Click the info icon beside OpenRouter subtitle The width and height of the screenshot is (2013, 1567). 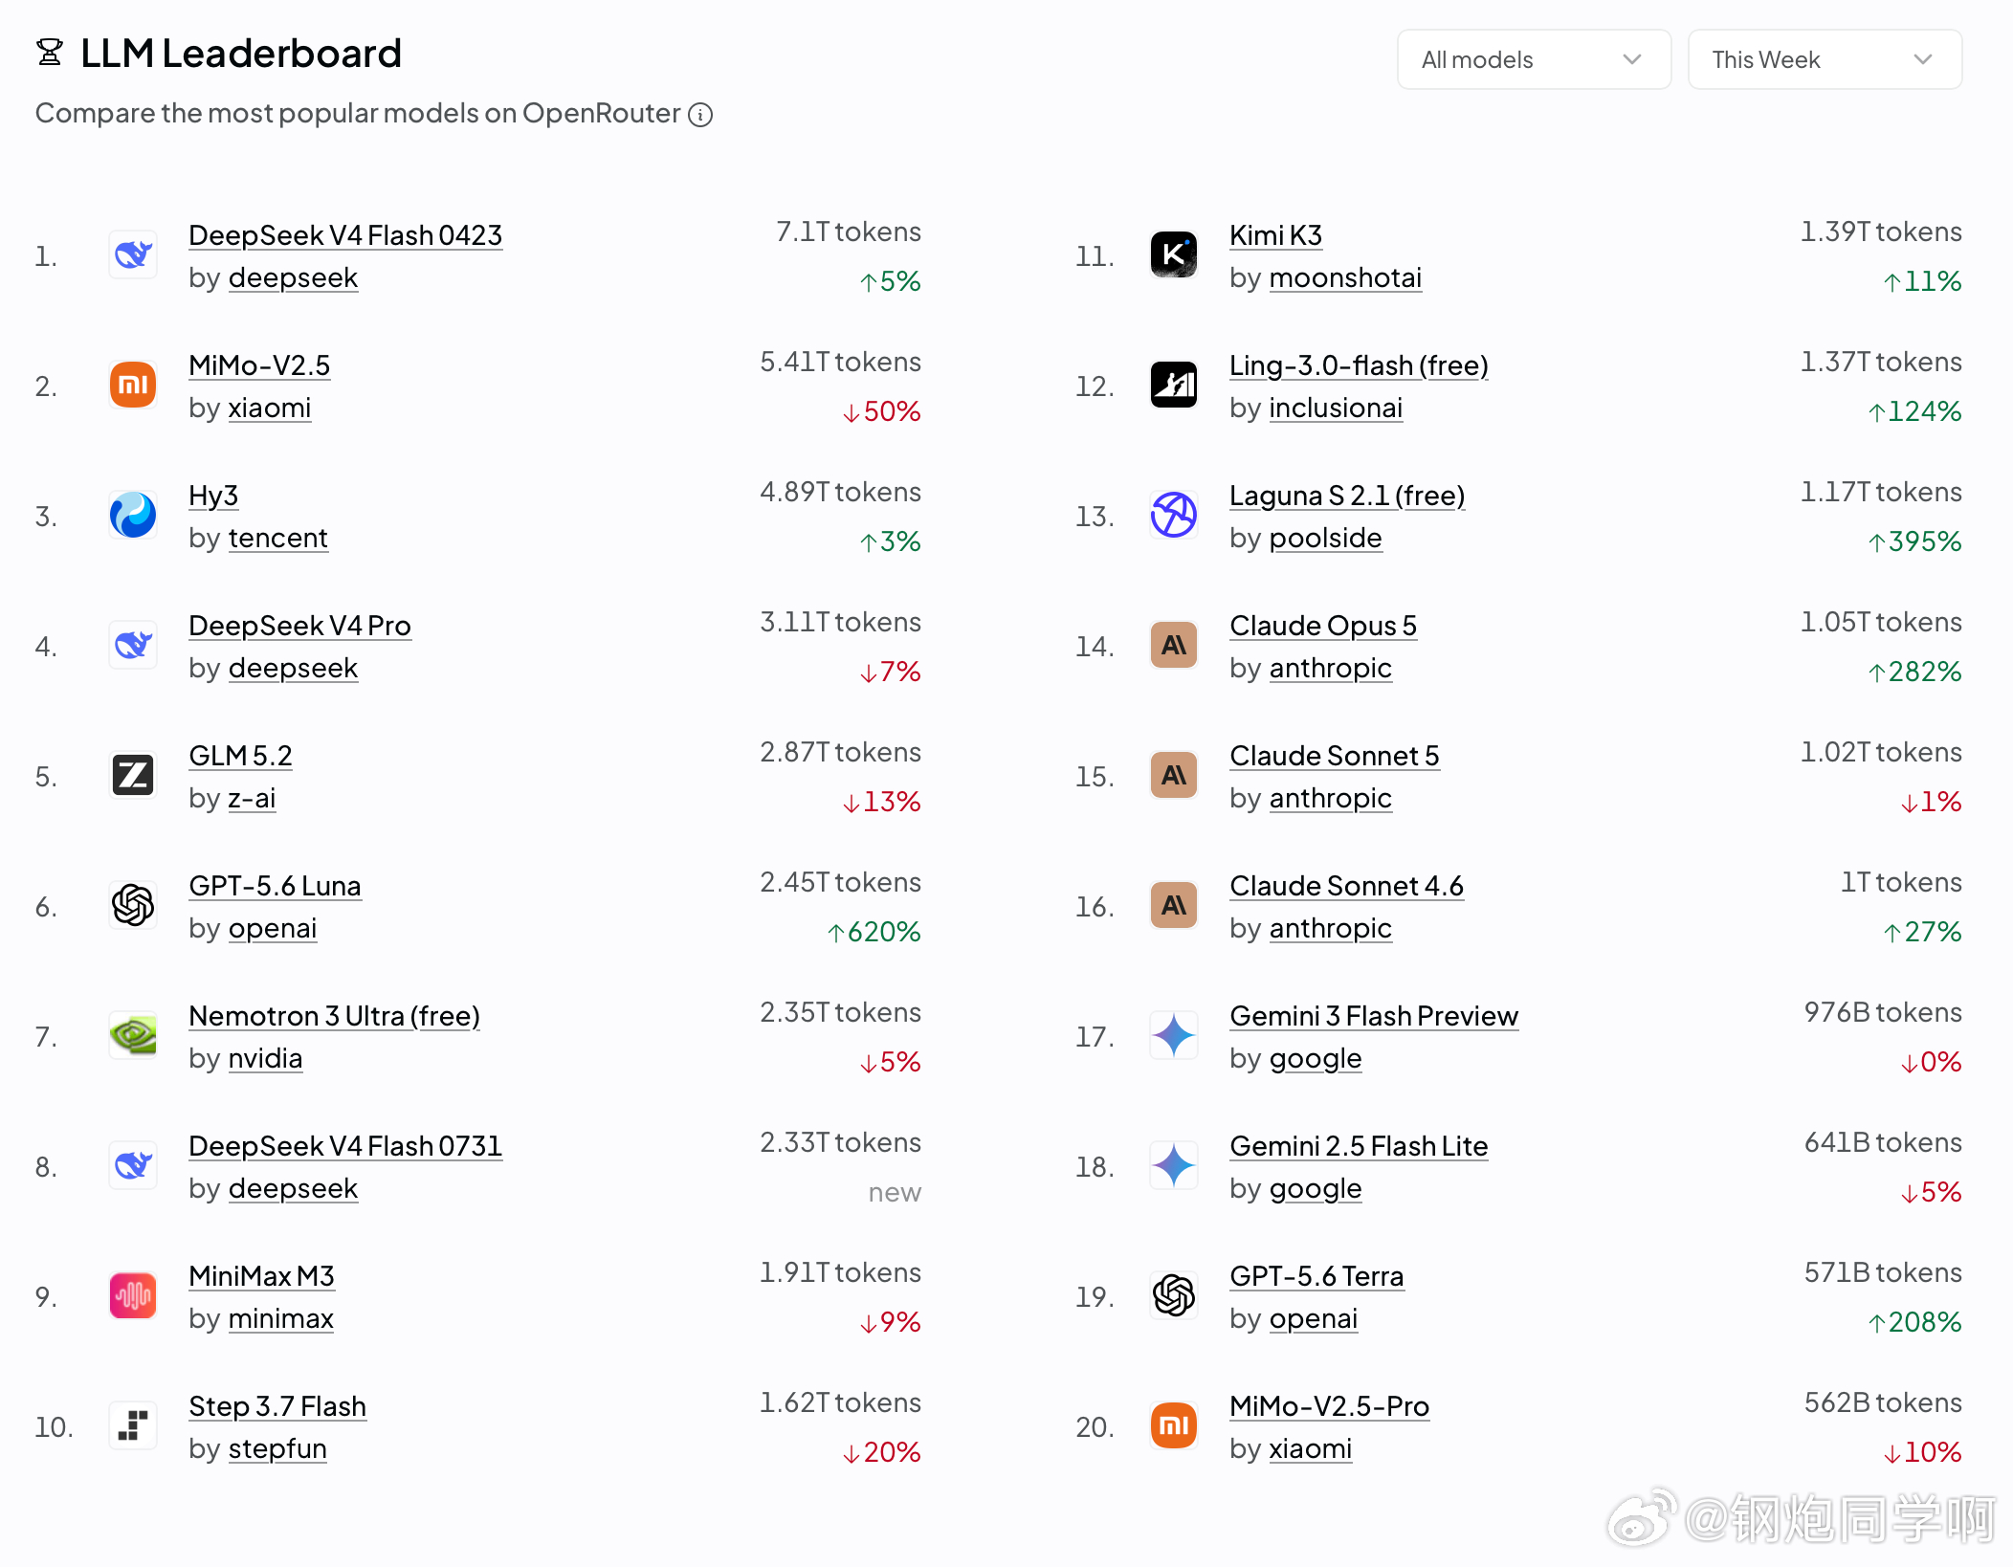point(700,115)
